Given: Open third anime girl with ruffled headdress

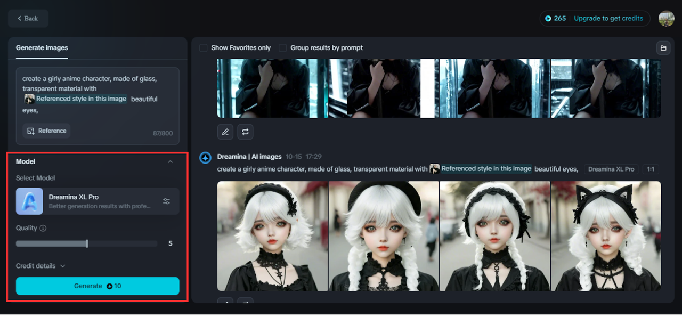Looking at the screenshot, I should [494, 236].
